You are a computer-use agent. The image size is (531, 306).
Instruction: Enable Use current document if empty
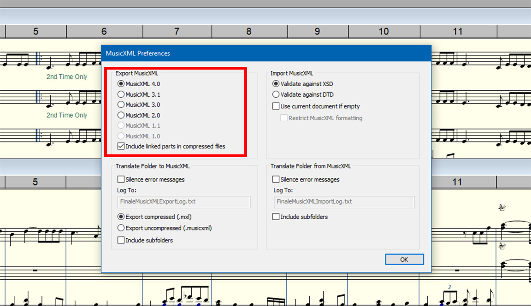coord(276,106)
